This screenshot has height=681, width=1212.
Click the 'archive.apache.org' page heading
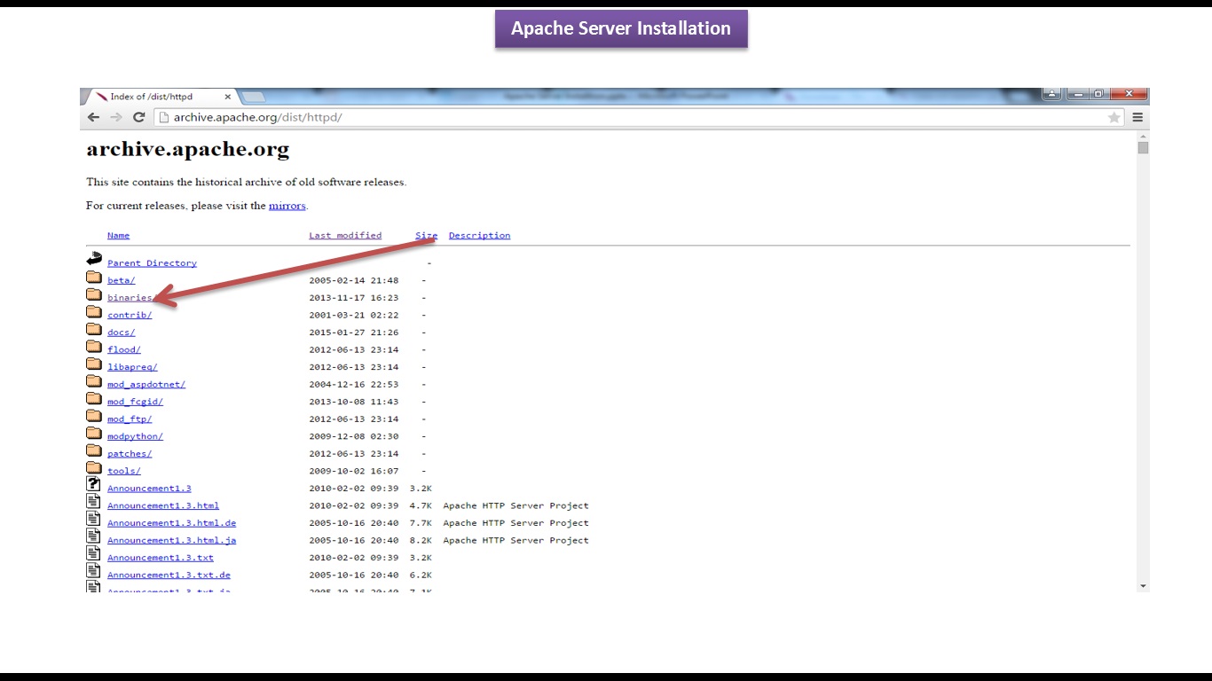point(188,150)
